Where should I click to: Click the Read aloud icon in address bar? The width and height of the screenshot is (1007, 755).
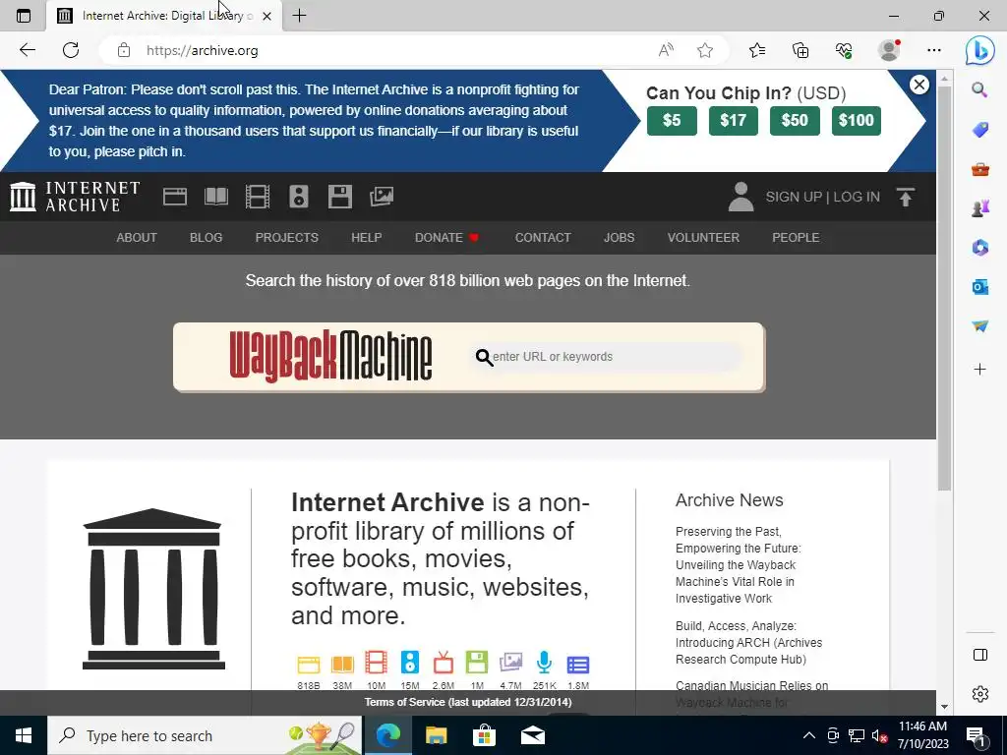tap(666, 50)
